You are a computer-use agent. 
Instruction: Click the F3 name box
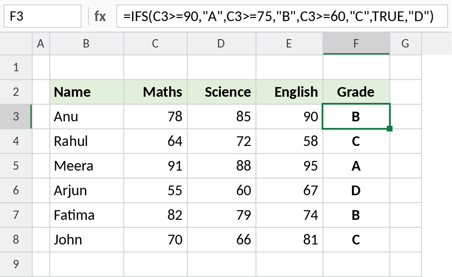(x=42, y=16)
